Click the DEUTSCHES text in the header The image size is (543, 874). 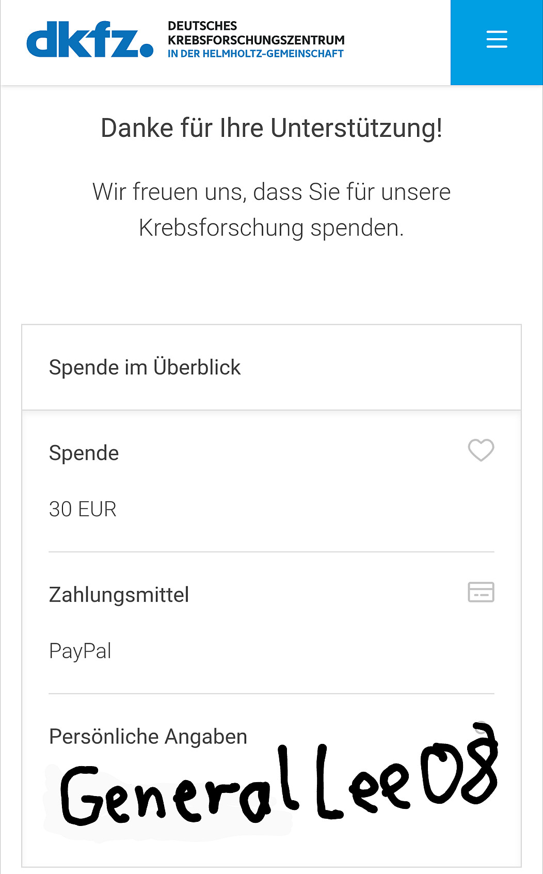tap(202, 26)
